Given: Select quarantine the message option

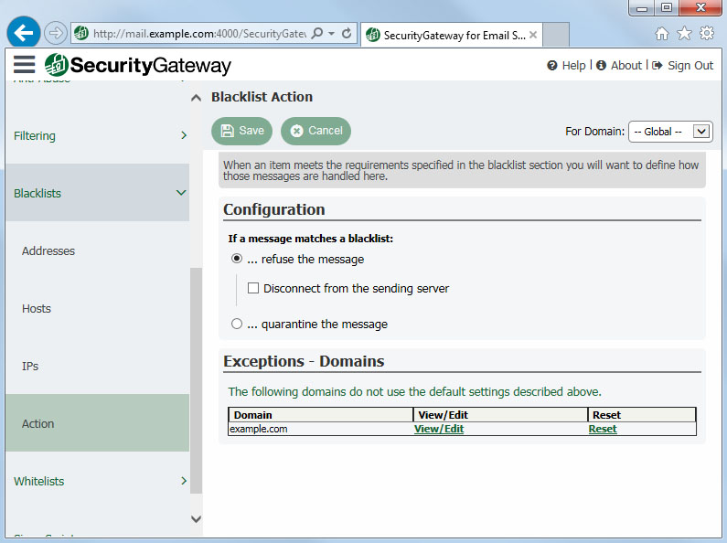Looking at the screenshot, I should [x=237, y=324].
